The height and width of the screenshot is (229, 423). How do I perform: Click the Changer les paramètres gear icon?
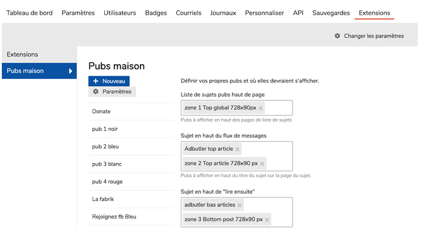coord(337,36)
